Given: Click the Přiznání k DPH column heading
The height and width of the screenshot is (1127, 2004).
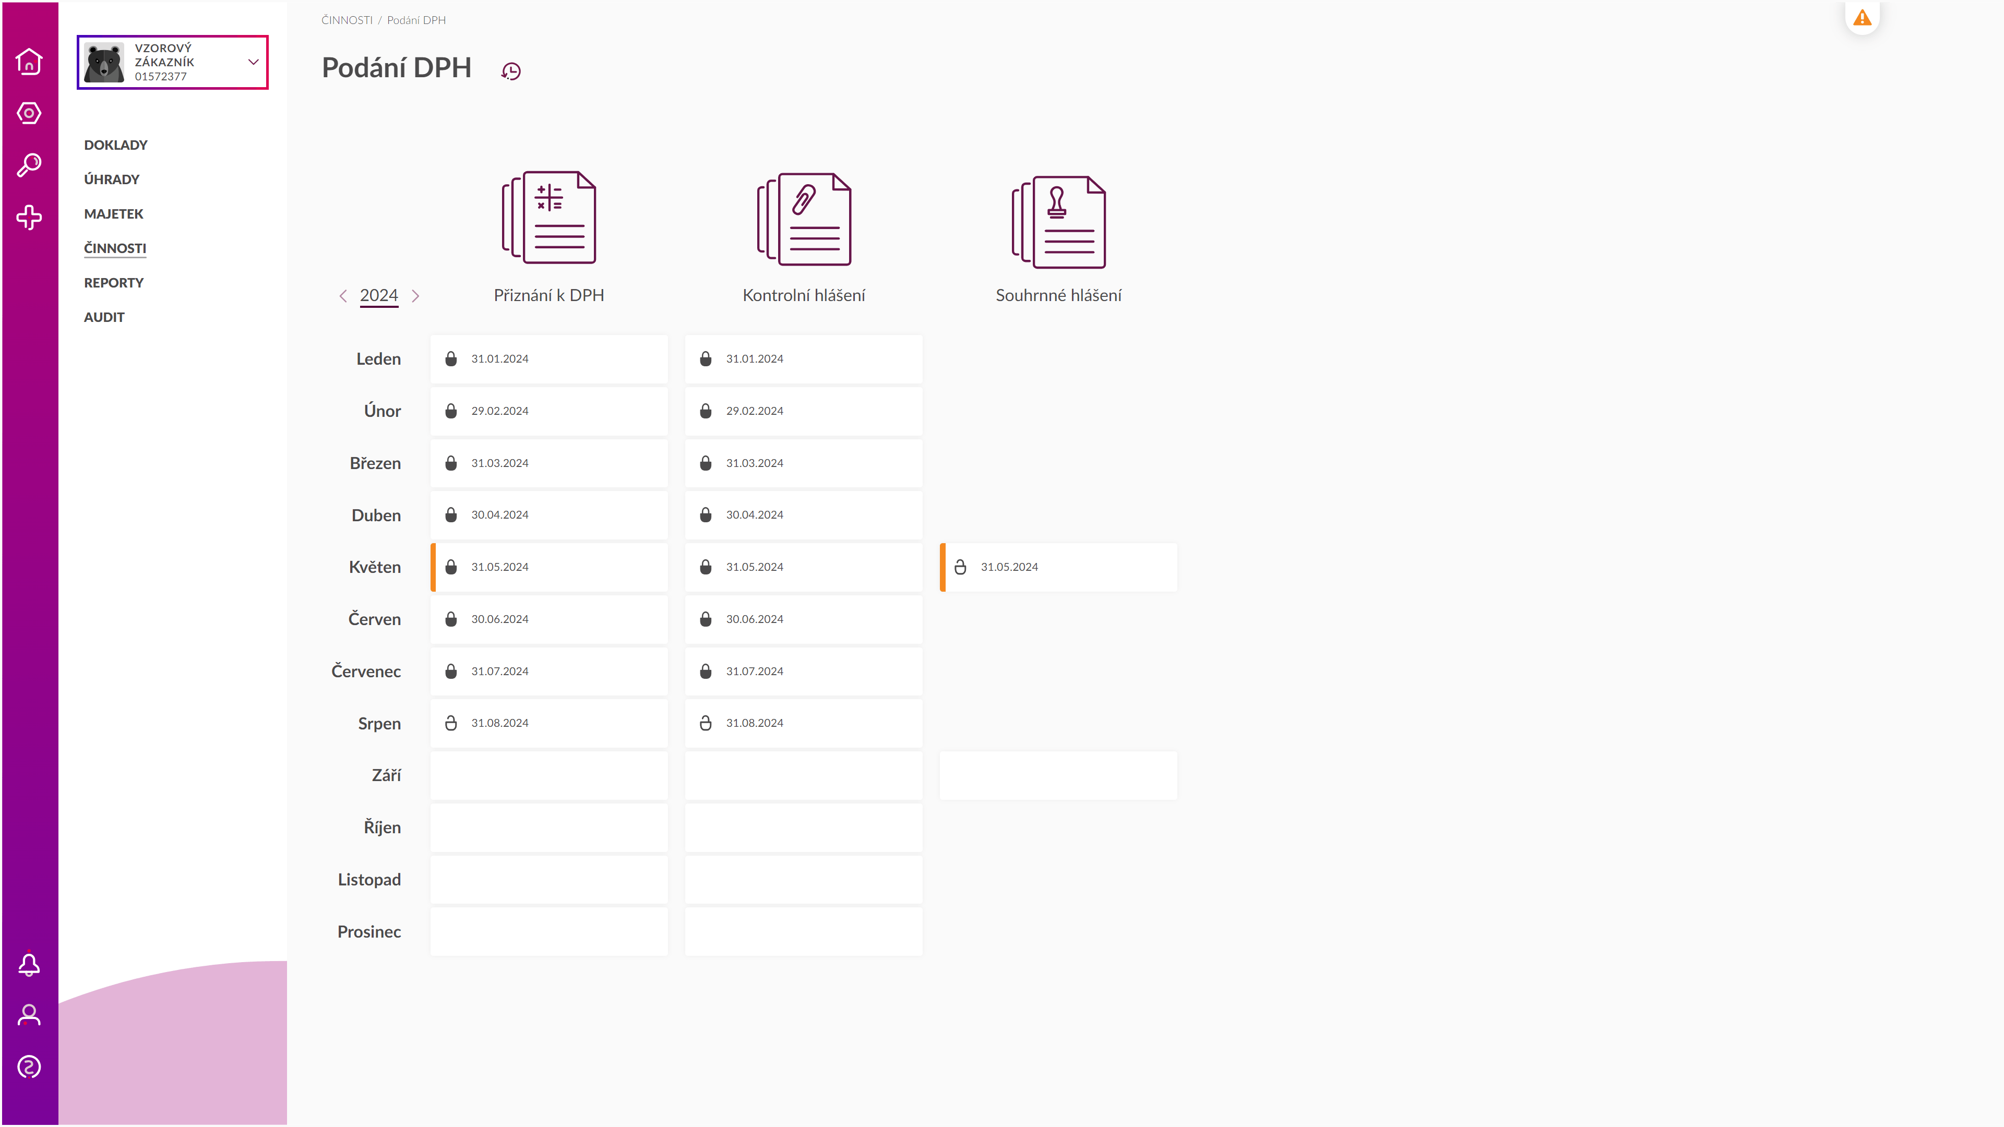Looking at the screenshot, I should (x=549, y=295).
